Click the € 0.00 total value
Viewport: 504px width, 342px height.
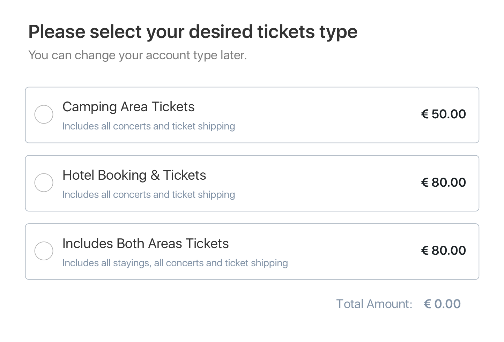442,304
